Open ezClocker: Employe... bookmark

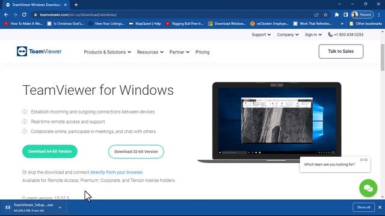(x=269, y=23)
